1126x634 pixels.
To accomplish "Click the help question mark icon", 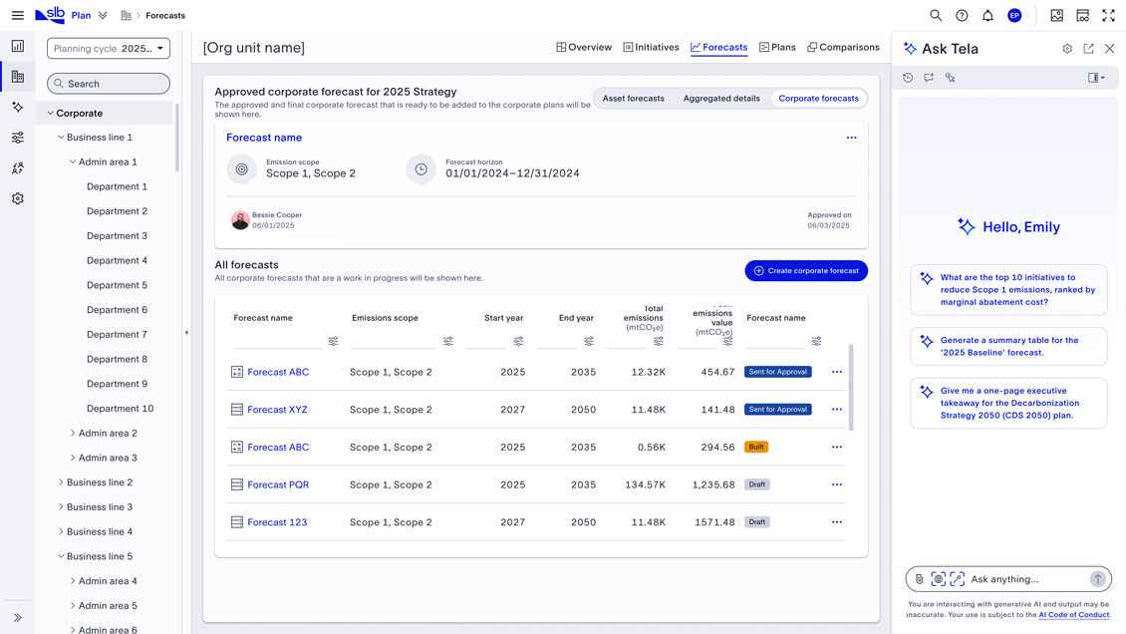I will 962,15.
